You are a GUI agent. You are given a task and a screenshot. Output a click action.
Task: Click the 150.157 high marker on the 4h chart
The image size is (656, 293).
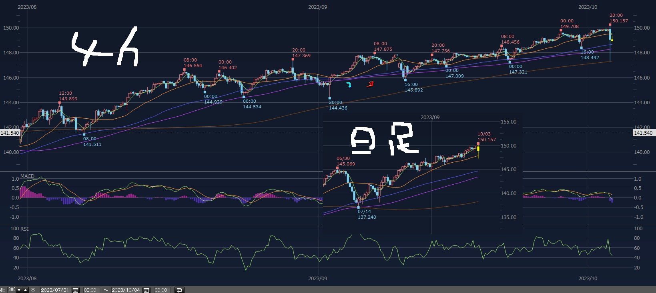pos(619,21)
